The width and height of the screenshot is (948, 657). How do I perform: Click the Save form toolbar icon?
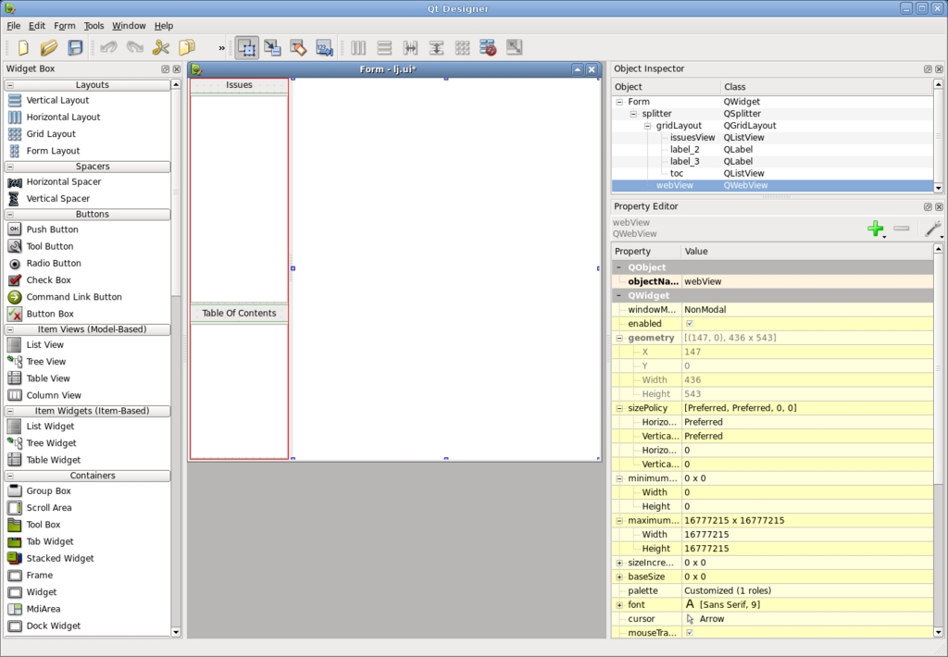[75, 47]
